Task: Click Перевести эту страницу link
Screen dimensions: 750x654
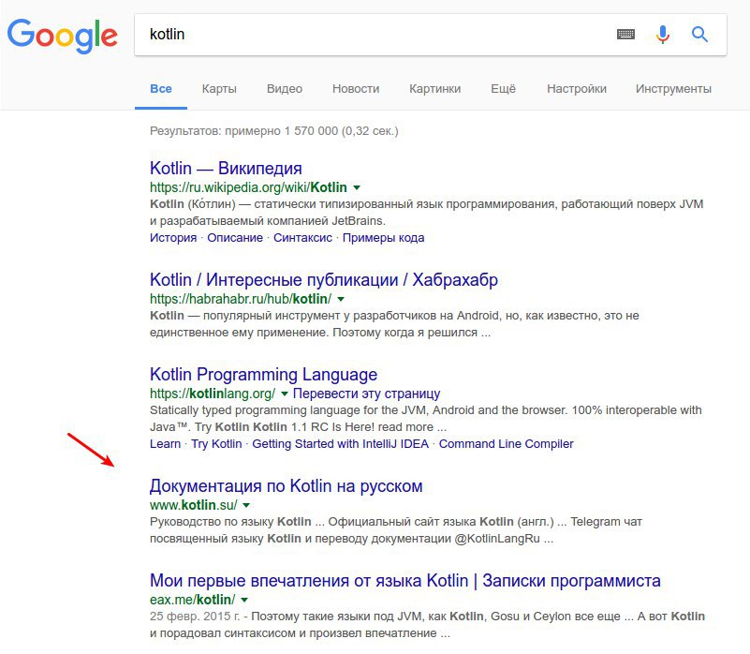Action: [x=366, y=394]
